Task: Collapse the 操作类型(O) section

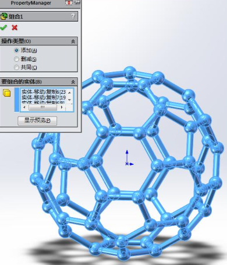Action: [x=73, y=41]
